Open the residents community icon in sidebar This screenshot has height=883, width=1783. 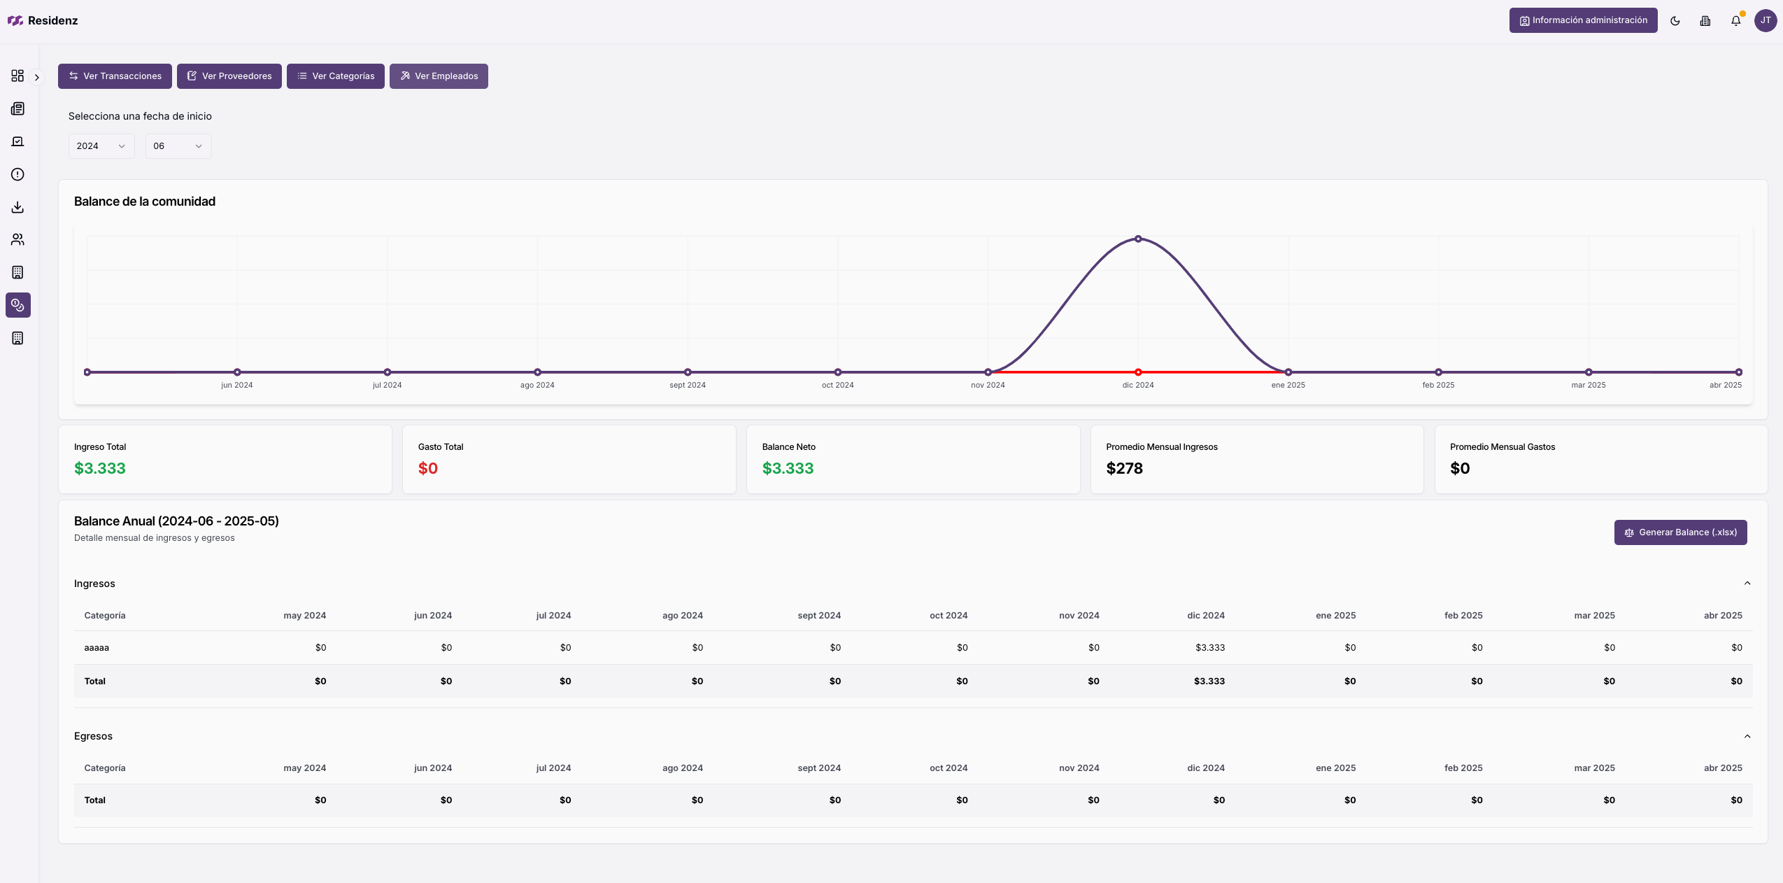pyautogui.click(x=17, y=239)
